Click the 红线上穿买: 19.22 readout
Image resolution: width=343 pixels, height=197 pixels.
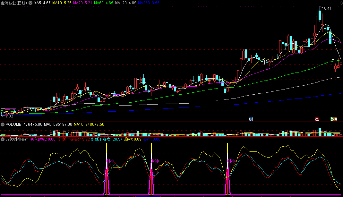[74, 139]
